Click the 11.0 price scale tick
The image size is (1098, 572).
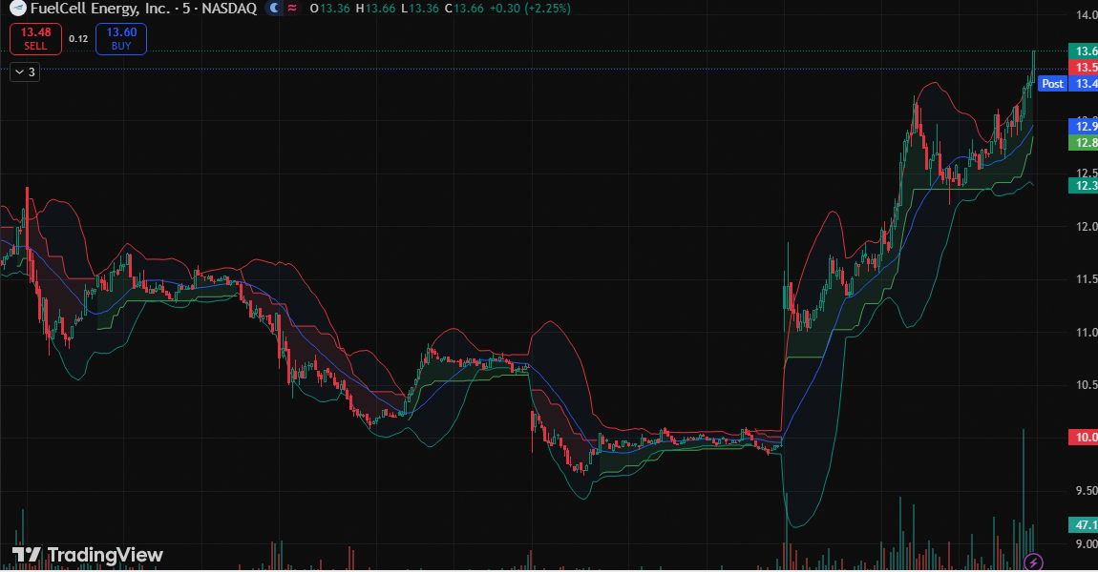tap(1087, 332)
